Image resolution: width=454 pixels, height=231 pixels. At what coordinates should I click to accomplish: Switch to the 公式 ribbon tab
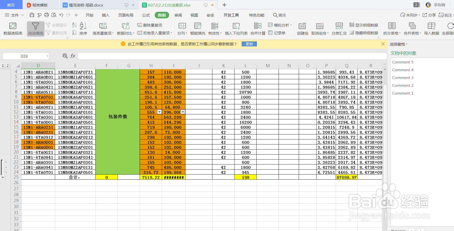pos(146,15)
